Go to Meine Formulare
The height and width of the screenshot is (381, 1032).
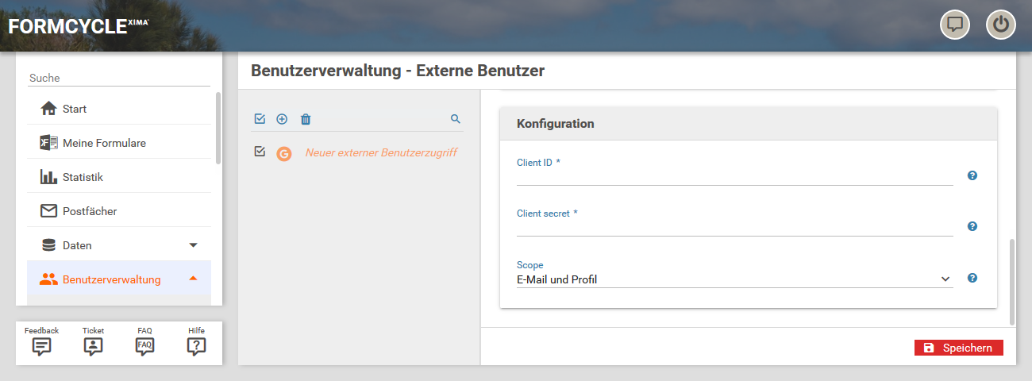(104, 143)
